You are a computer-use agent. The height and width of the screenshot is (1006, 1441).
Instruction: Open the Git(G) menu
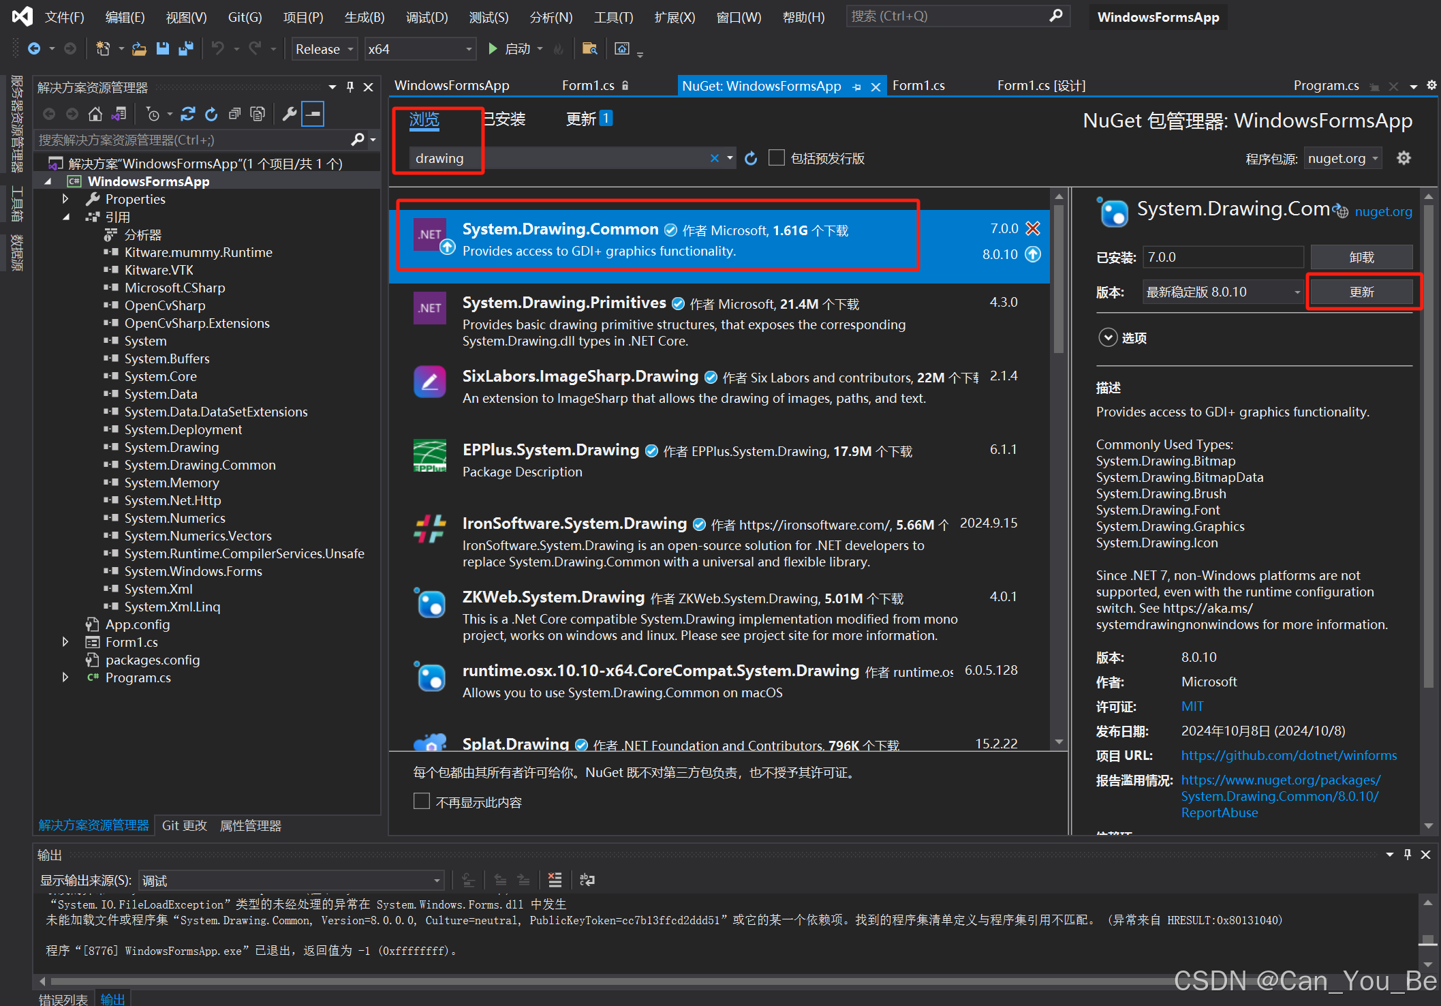245,17
